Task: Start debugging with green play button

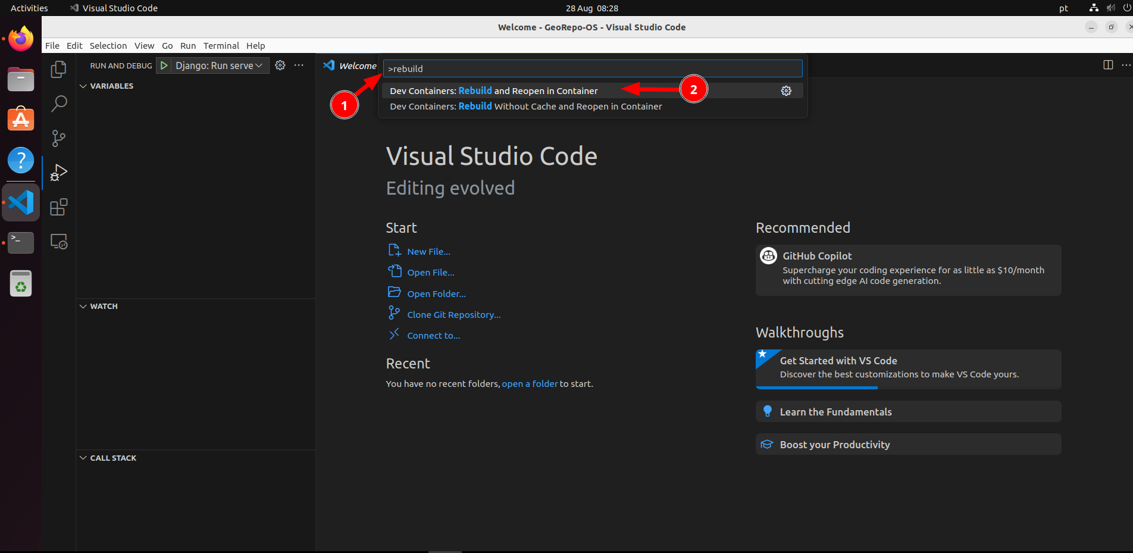Action: (x=164, y=65)
